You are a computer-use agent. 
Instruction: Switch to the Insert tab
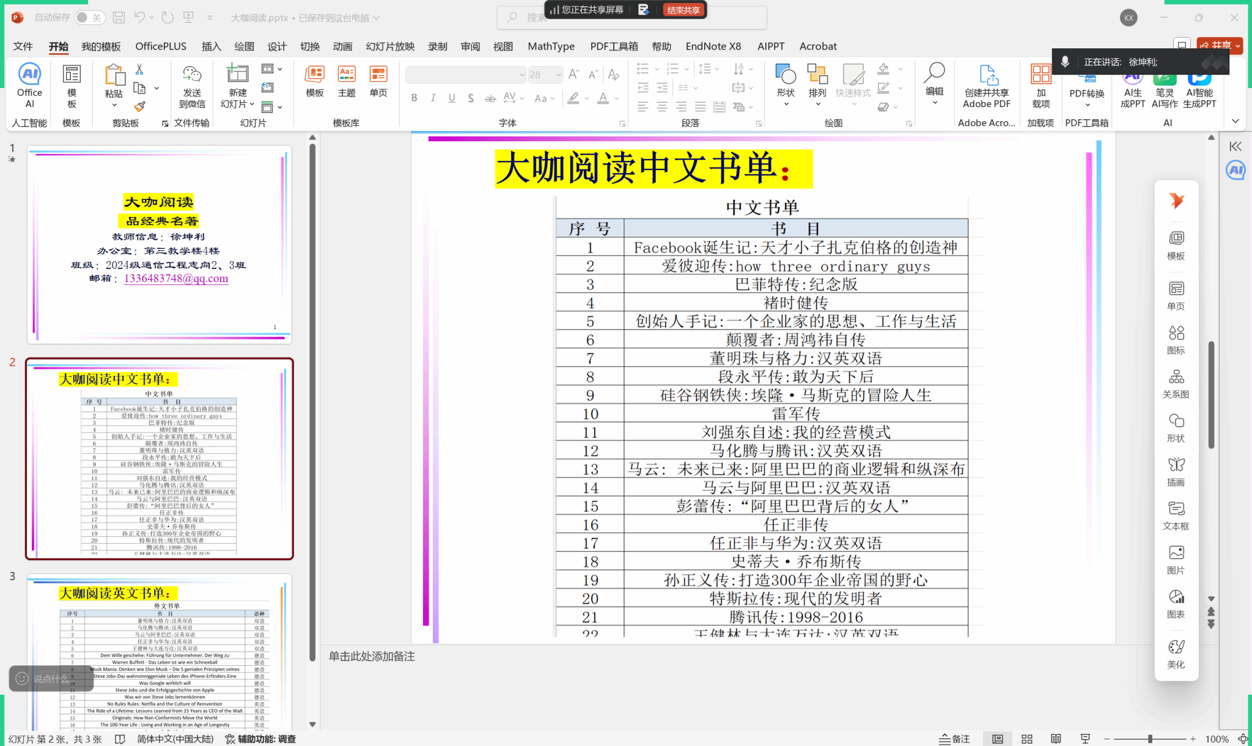211,46
